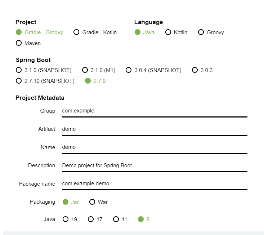This screenshot has height=235, width=264.
Task: Select Spring Boot 3.1.0 (M1)
Action: coord(98,70)
